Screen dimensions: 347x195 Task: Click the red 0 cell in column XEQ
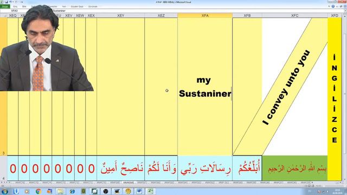[x=12, y=168]
